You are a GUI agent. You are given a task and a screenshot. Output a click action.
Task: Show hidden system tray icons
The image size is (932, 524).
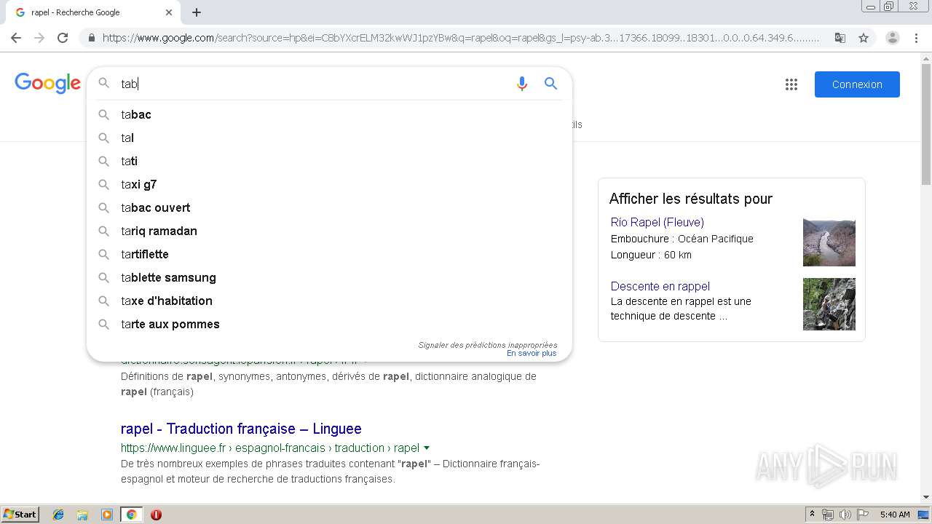coord(812,515)
